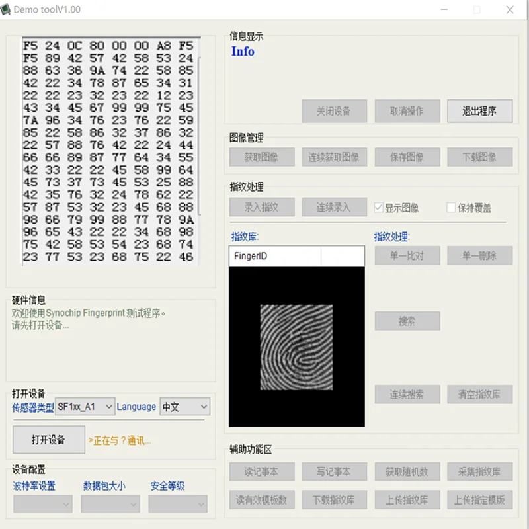
Task: Click the 取消操作 button
Action: coord(407,111)
